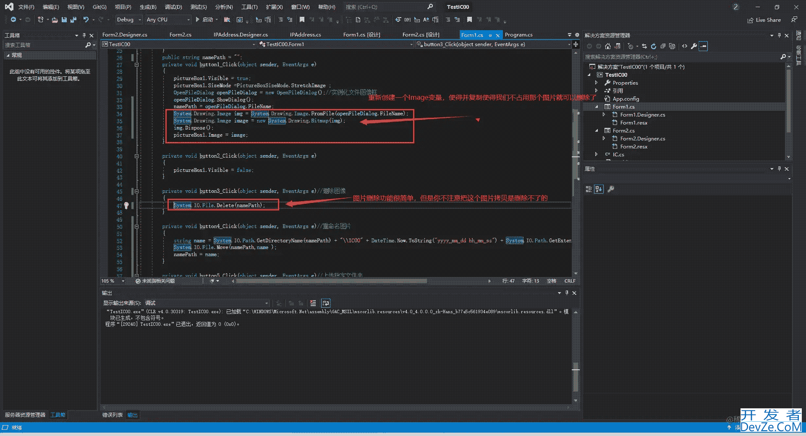Click Refresh icon in Solution Explorer toolbar
806x436 pixels.
tap(654, 46)
